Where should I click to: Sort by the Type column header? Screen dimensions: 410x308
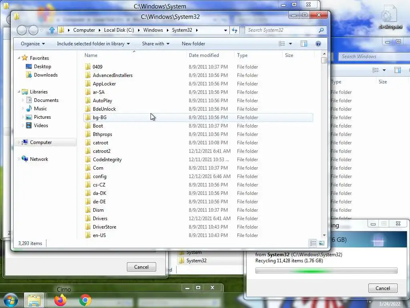[x=258, y=55]
